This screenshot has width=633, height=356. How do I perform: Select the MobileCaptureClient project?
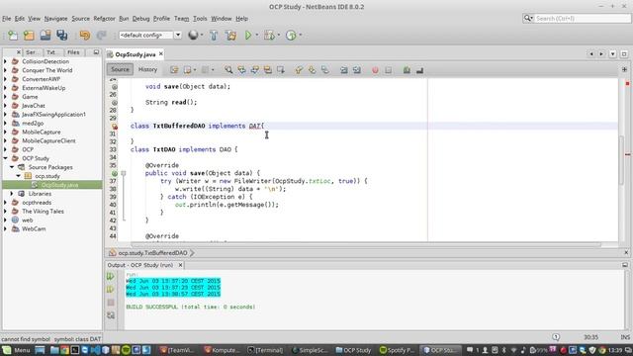[48, 140]
